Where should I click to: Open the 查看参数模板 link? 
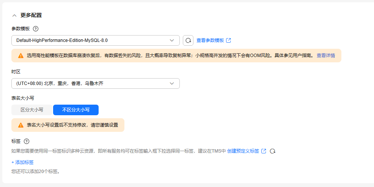pos(210,40)
